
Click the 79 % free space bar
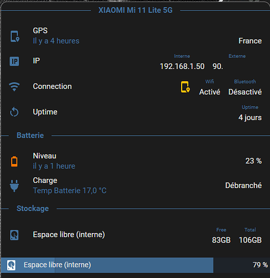[135, 265]
